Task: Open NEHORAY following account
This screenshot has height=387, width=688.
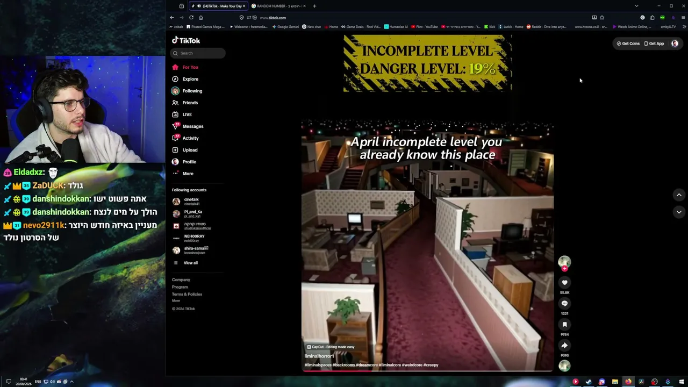Action: [189, 238]
